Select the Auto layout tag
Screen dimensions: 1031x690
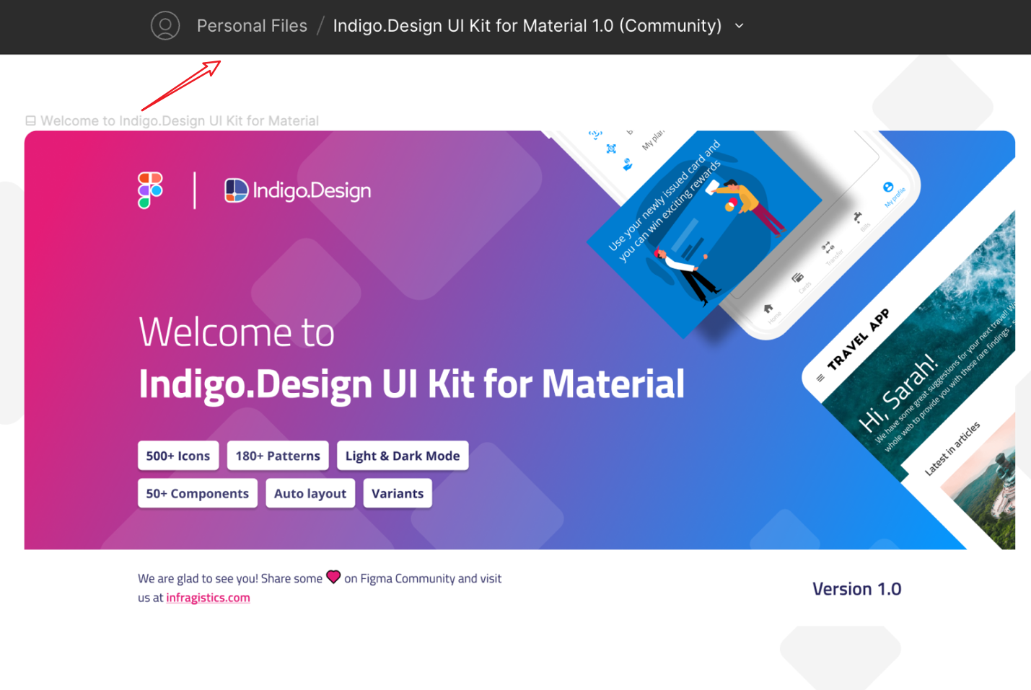pos(310,494)
